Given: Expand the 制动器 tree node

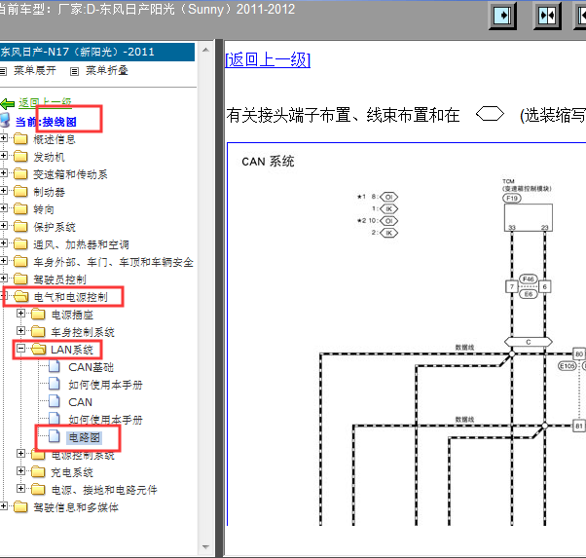Looking at the screenshot, I should 3,190.
